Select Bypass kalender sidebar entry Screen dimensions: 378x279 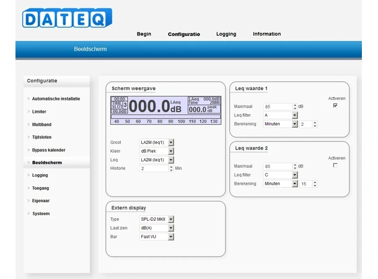click(49, 150)
